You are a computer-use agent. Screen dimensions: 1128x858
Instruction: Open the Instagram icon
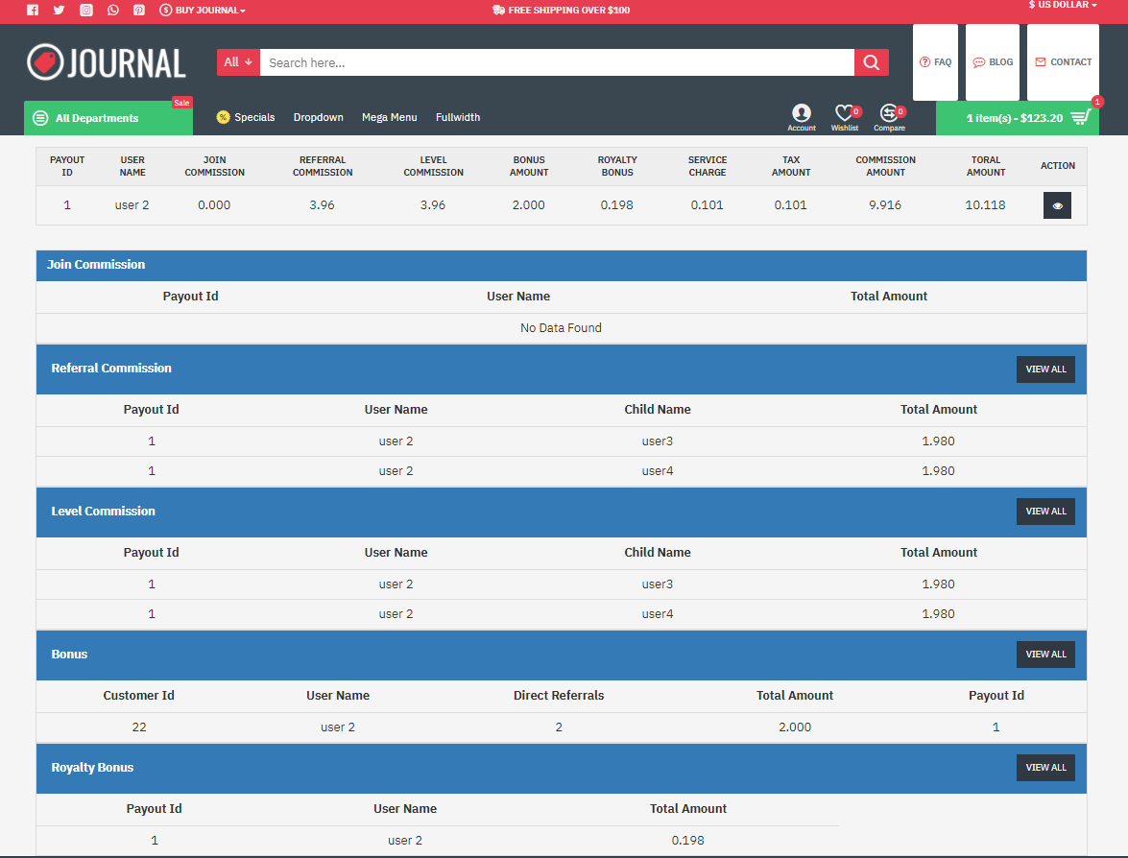(x=86, y=10)
